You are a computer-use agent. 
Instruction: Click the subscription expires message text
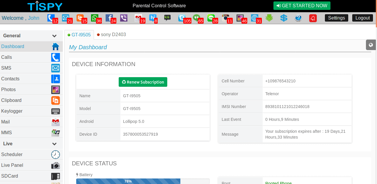tap(305, 134)
